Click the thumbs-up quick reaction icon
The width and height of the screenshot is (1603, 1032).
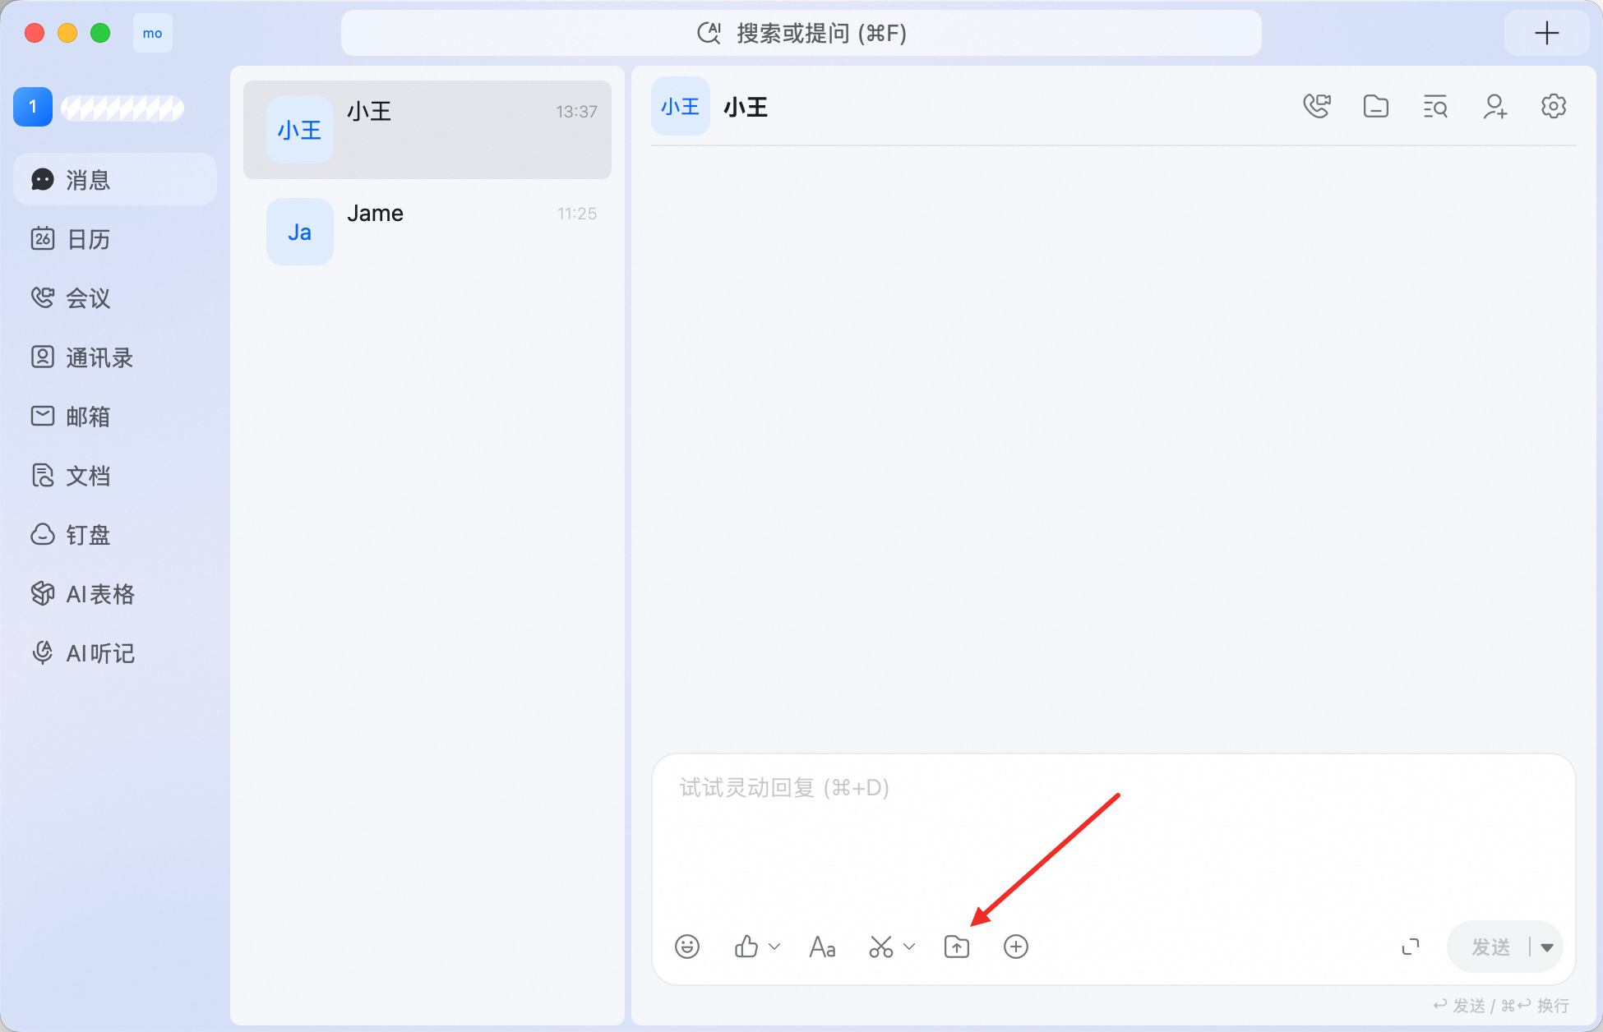[746, 947]
